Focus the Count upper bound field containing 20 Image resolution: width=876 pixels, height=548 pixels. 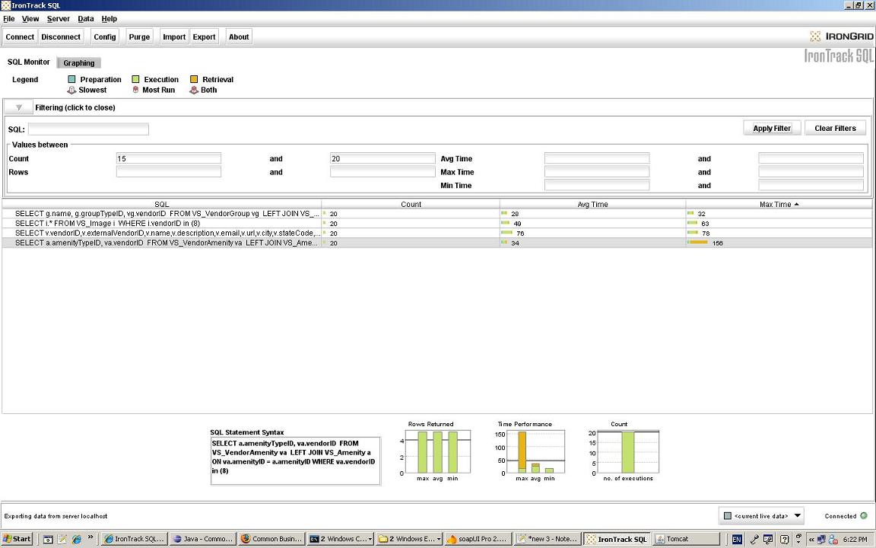pyautogui.click(x=382, y=158)
